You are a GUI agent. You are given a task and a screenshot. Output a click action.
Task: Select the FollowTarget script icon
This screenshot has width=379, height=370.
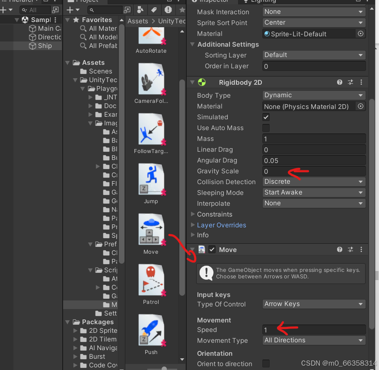click(x=152, y=129)
